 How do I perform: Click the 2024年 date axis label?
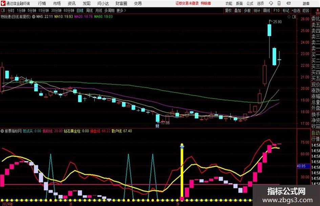pyautogui.click(x=7, y=204)
